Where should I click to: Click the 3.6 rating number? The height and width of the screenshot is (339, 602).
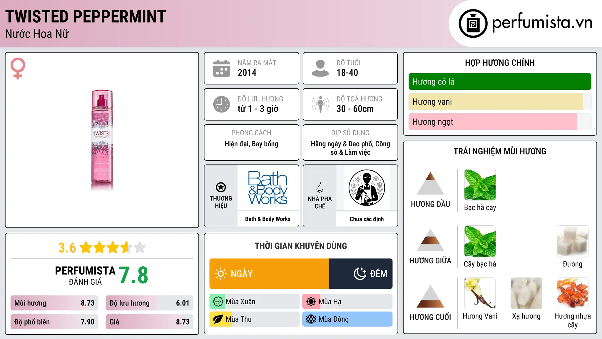pyautogui.click(x=67, y=247)
